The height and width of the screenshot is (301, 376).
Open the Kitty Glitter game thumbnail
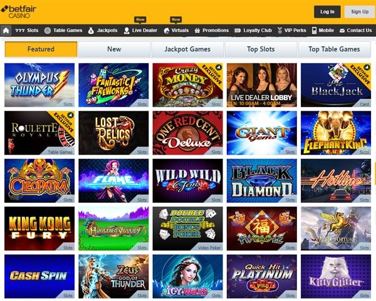click(336, 277)
